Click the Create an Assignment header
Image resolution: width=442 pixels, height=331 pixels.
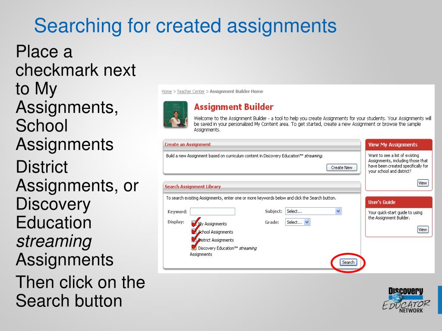[x=262, y=145]
